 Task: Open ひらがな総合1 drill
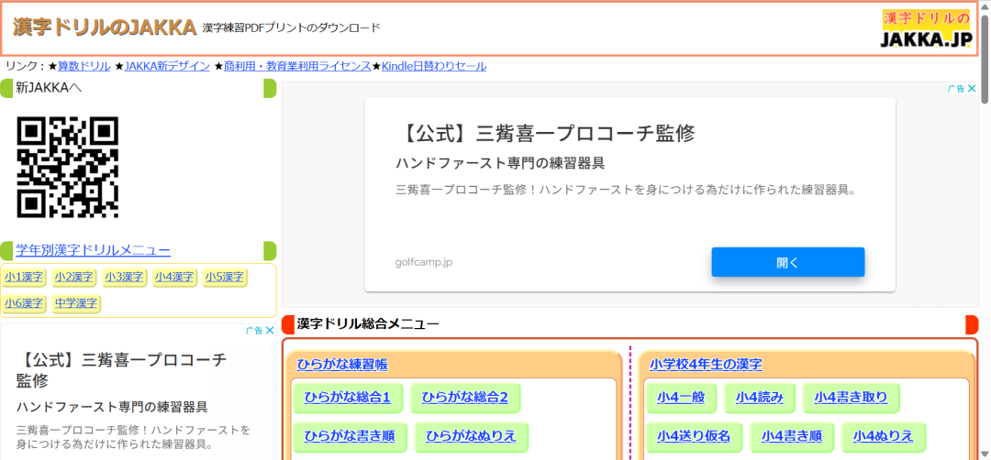click(x=348, y=398)
